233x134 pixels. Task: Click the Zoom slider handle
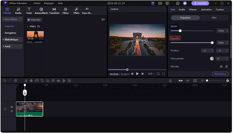(180, 31)
